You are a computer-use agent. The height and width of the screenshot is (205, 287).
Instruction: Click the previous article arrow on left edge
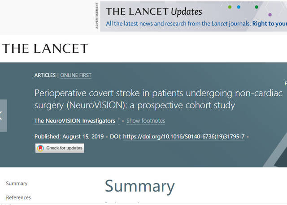[2, 115]
